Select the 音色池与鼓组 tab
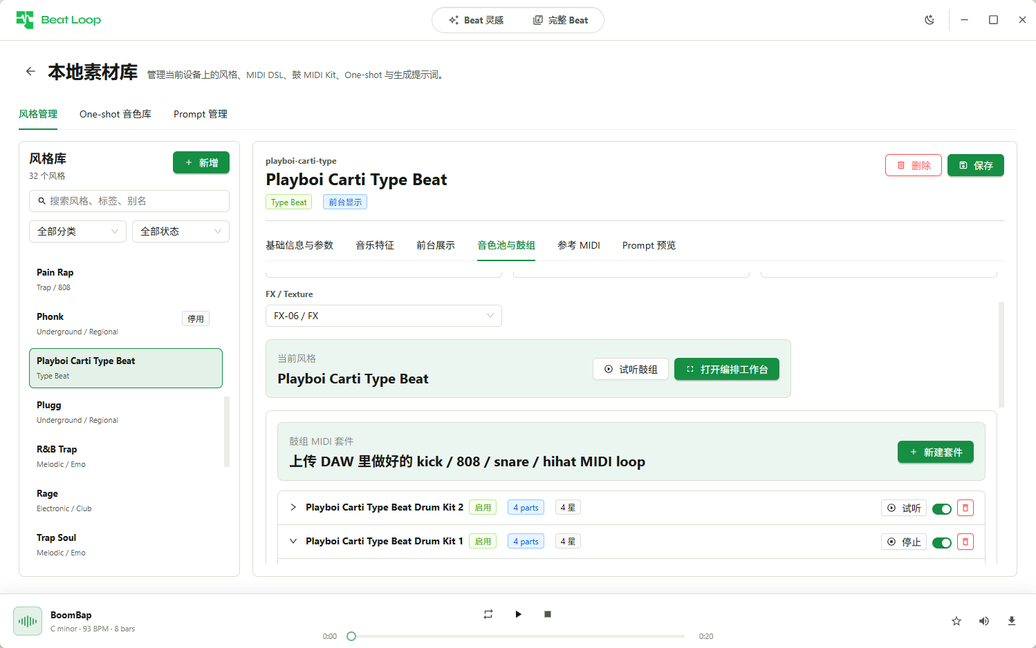Image resolution: width=1036 pixels, height=648 pixels. (506, 245)
